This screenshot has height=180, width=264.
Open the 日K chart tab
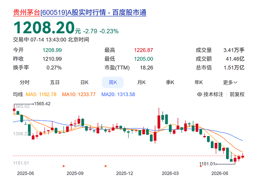click(84, 83)
